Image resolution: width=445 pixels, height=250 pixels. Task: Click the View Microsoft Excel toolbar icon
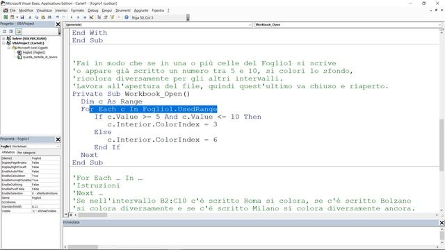[x=6, y=17]
